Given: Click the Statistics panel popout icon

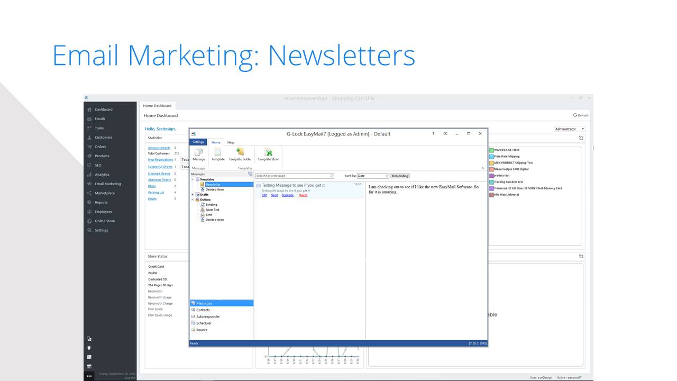Looking at the screenshot, I should point(581,138).
